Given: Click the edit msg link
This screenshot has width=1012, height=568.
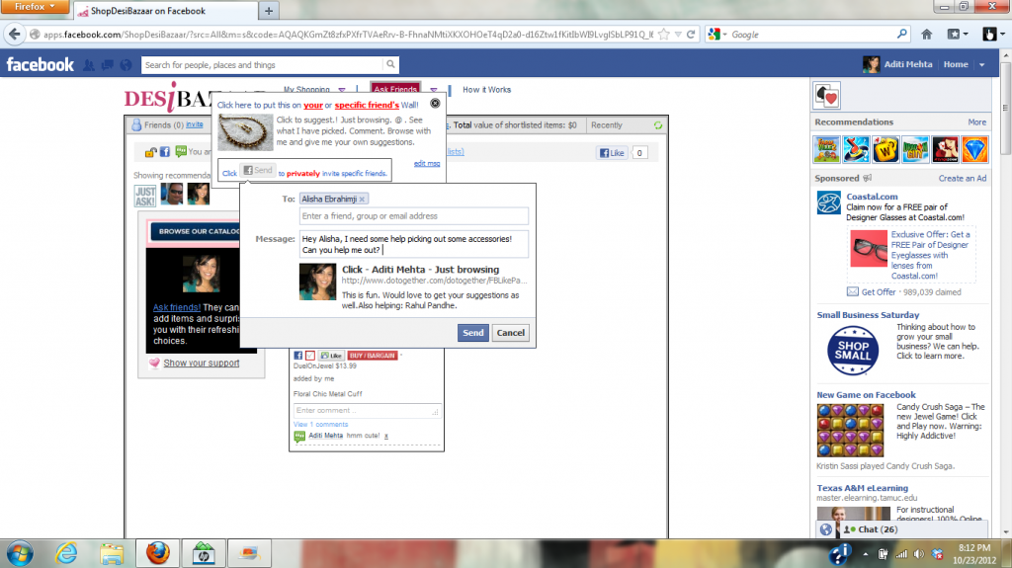Looking at the screenshot, I should pos(427,163).
